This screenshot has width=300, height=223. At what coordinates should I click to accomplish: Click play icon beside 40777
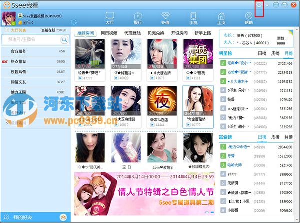[188, 125]
